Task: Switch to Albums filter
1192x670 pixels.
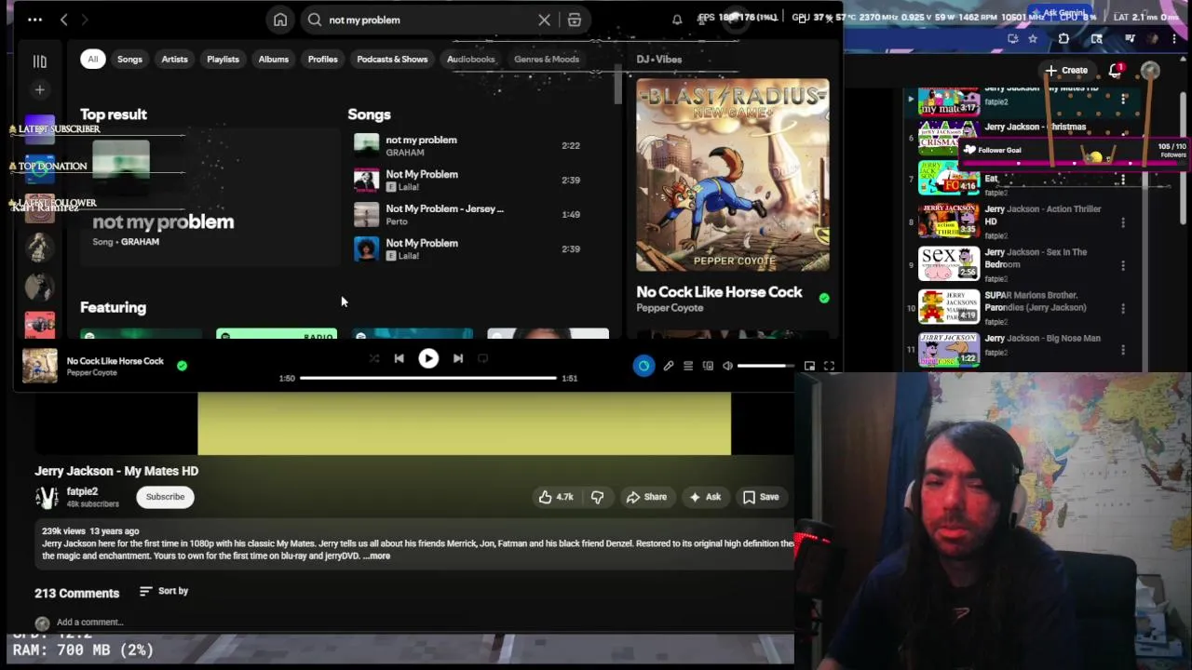Action: point(273,60)
